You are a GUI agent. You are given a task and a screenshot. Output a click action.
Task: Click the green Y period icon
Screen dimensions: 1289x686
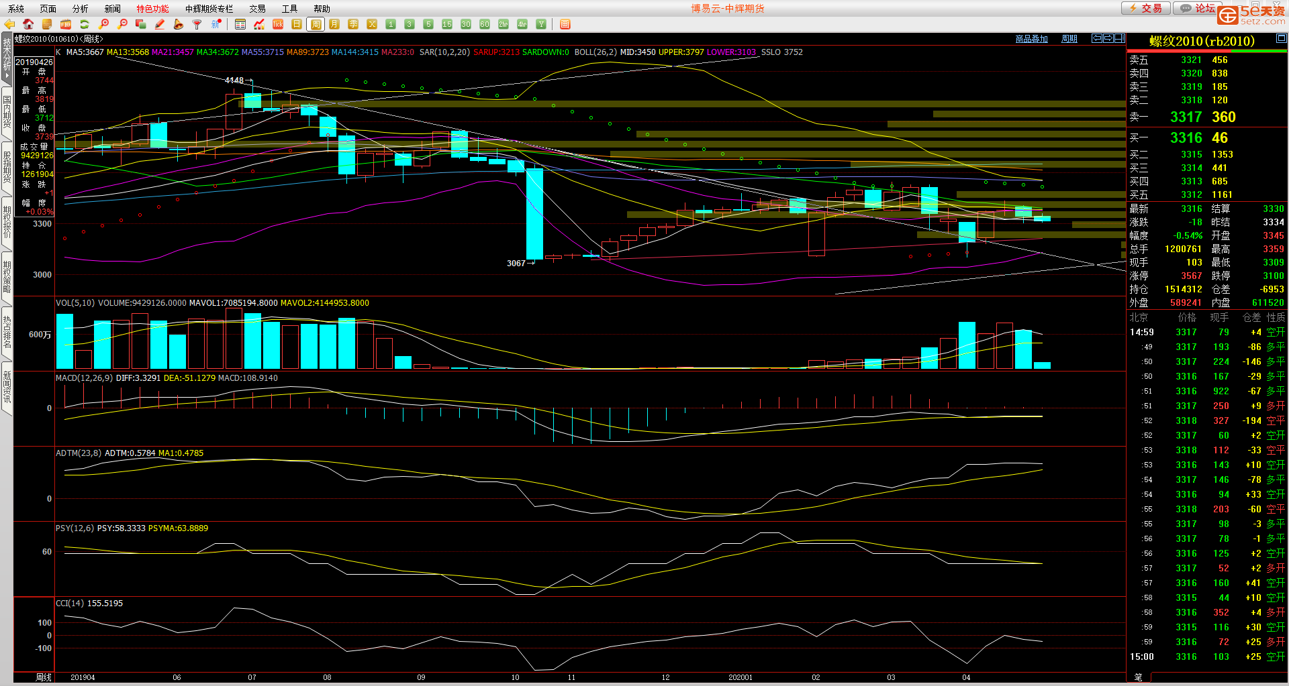coord(541,24)
